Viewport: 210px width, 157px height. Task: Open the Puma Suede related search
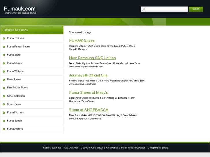[x=14, y=121]
